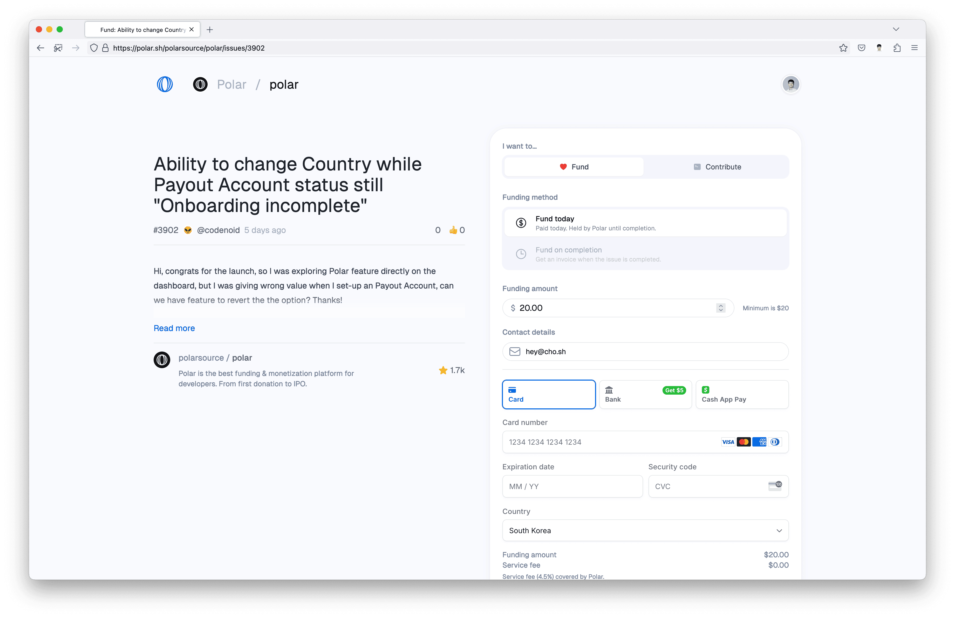The height and width of the screenshot is (618, 955).
Task: Switch to the Fund tab
Action: [x=574, y=167]
